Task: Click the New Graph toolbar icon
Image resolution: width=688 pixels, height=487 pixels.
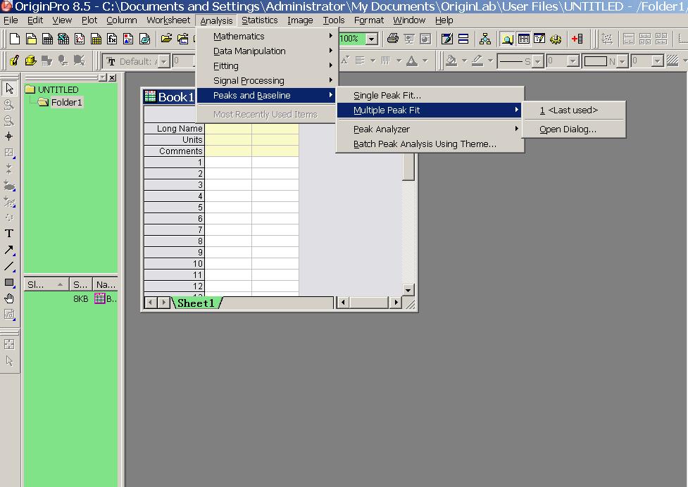Action: 80,39
